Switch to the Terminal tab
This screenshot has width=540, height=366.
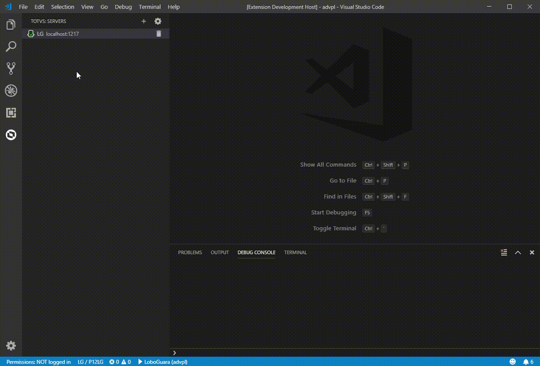point(295,252)
